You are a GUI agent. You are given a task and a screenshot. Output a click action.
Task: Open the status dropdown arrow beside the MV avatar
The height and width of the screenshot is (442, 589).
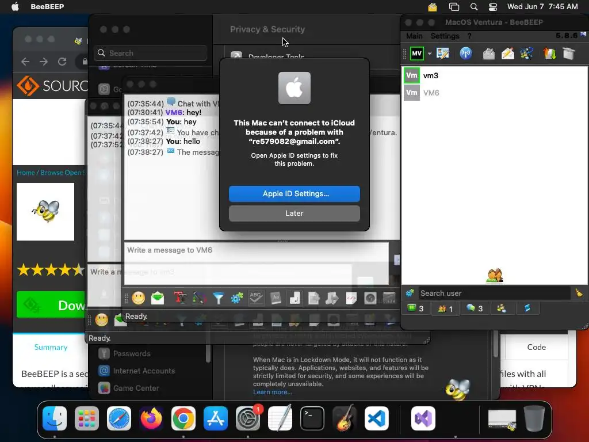tap(429, 54)
